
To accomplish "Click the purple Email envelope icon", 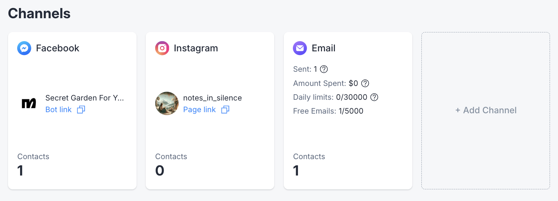I will coord(300,48).
